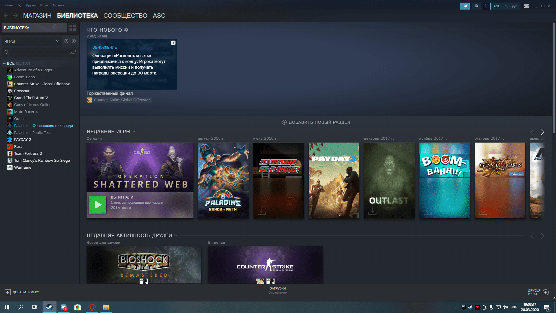Screen dimensions: 556x313
Task: Switch library to grid collections view
Action: click(x=73, y=28)
